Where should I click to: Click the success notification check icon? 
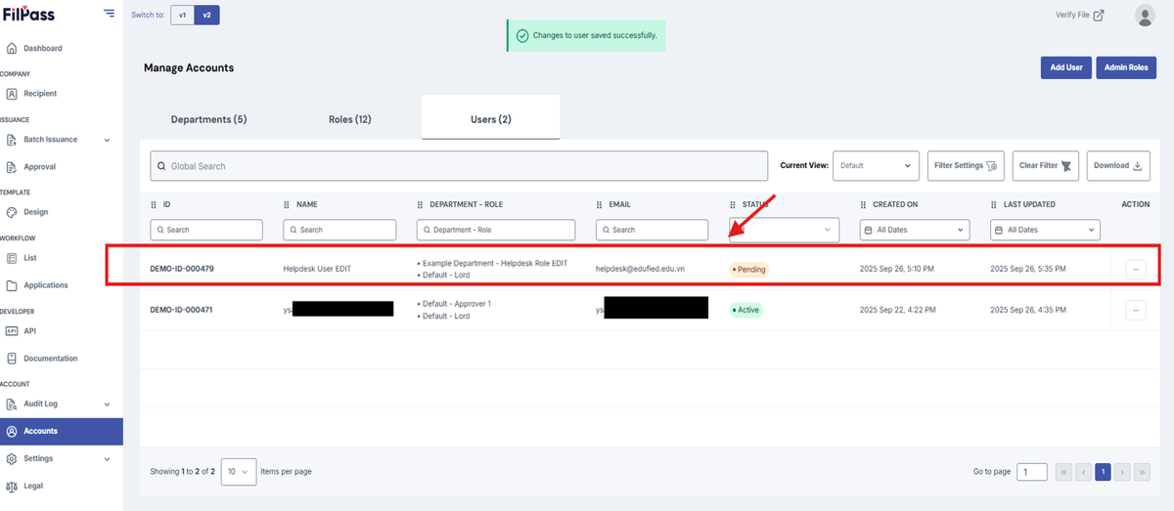click(521, 35)
